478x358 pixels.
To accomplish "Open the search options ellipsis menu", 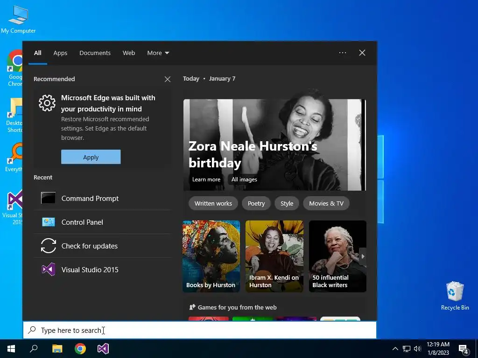I will point(343,53).
